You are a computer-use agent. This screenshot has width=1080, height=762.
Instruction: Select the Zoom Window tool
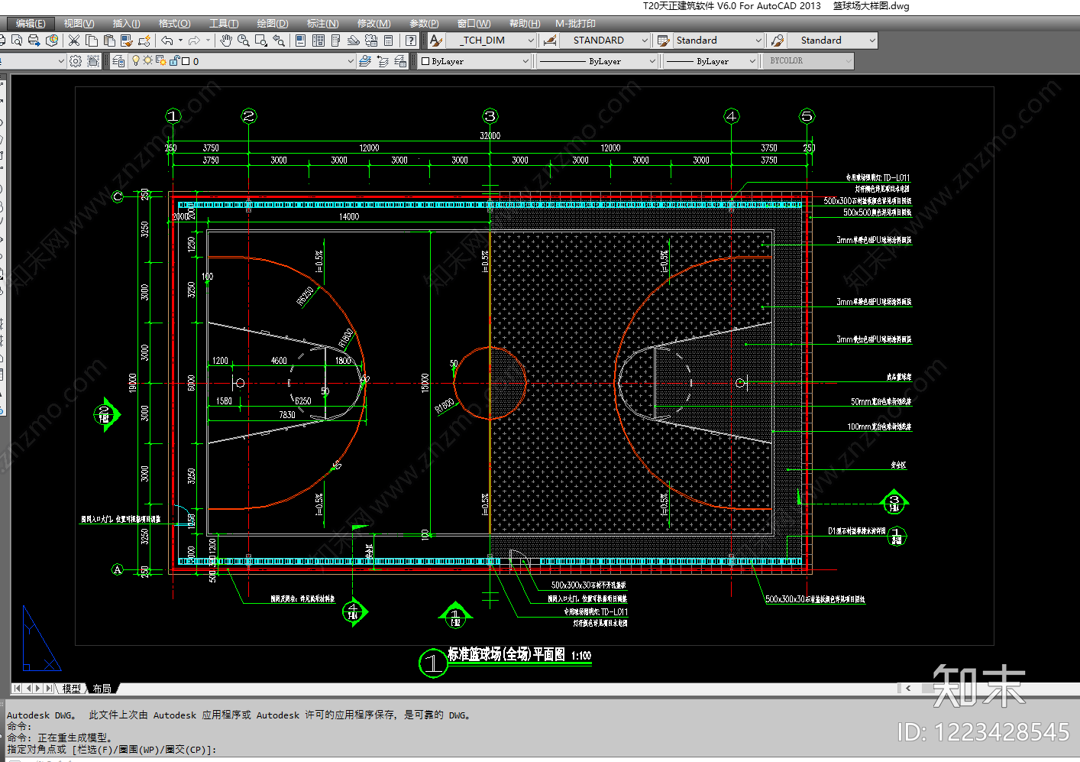[x=261, y=40]
